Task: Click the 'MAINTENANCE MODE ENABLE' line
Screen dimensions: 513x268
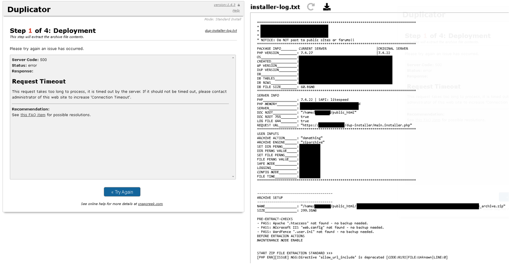Action: 280,240
